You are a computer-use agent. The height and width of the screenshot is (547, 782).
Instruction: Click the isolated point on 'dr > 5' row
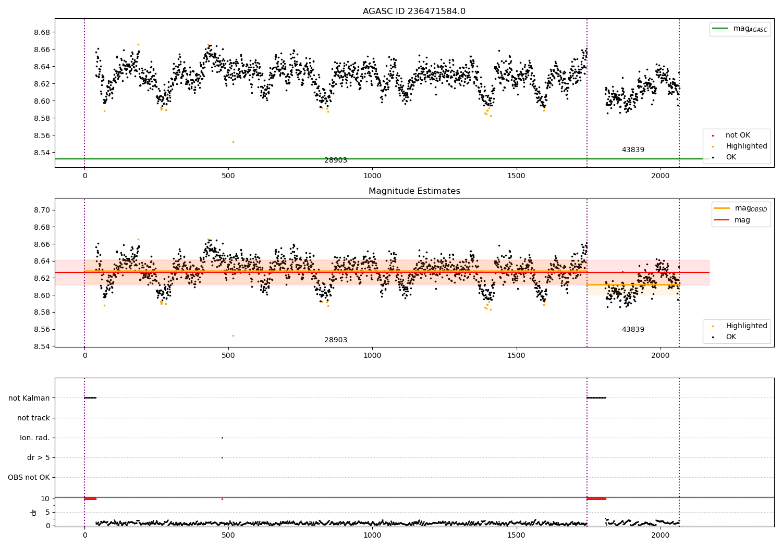point(222,457)
